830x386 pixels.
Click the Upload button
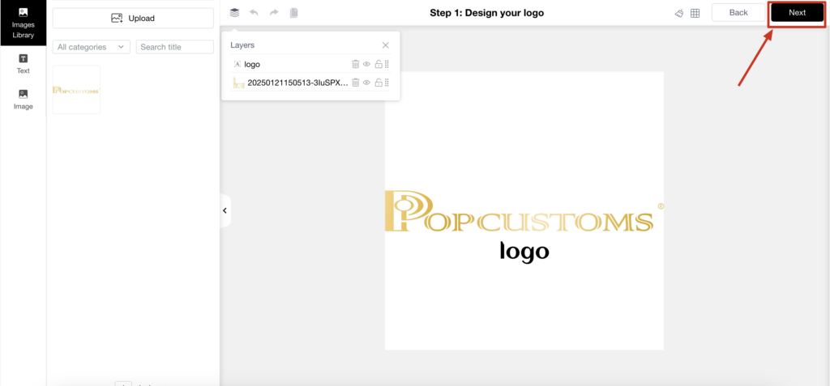[x=133, y=18]
